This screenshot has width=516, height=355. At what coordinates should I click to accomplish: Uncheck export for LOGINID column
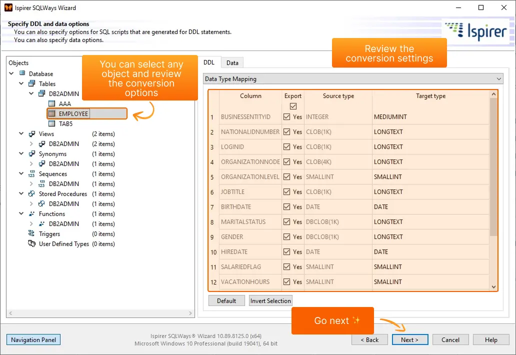[286, 146]
